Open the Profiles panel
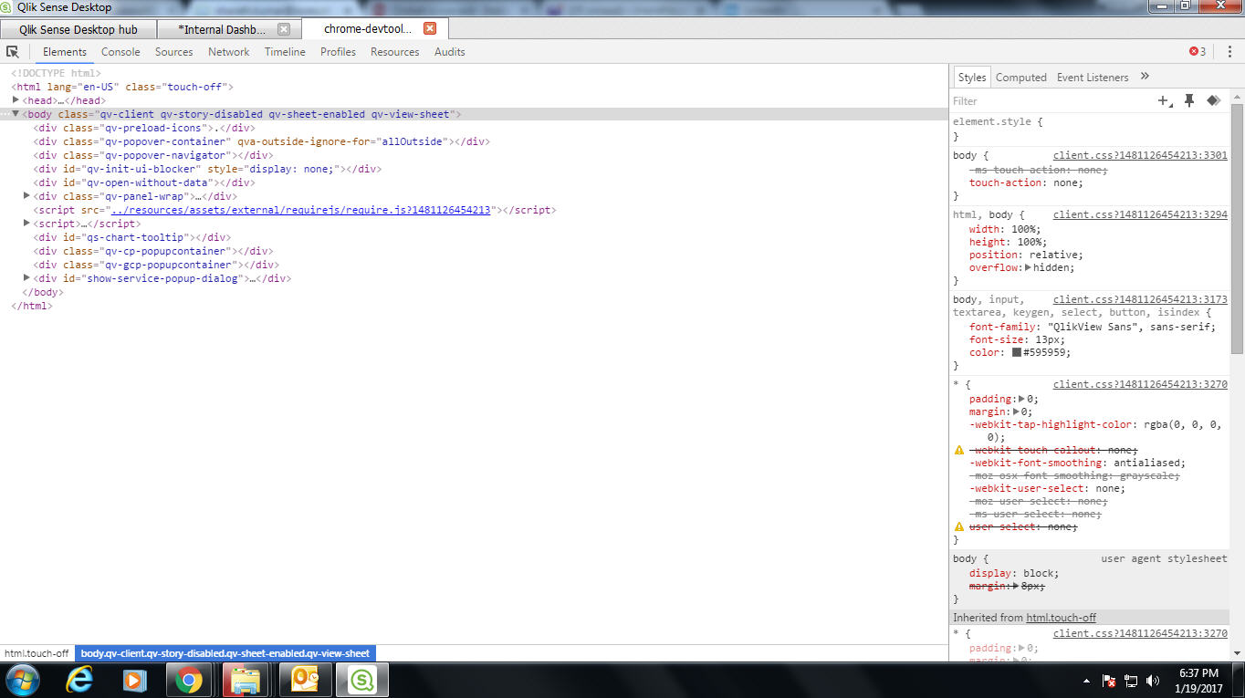Screen dimensions: 1245x698 (338, 52)
